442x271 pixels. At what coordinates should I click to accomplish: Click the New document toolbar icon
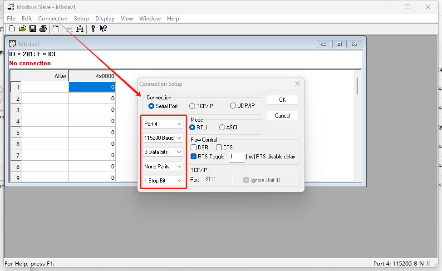(x=12, y=29)
